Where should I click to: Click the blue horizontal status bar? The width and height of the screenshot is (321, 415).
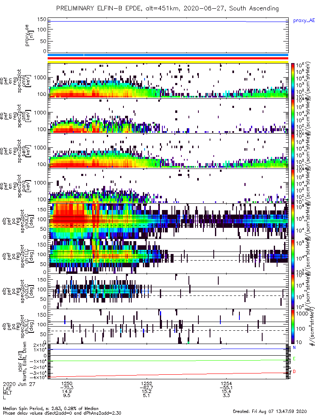tap(168, 55)
